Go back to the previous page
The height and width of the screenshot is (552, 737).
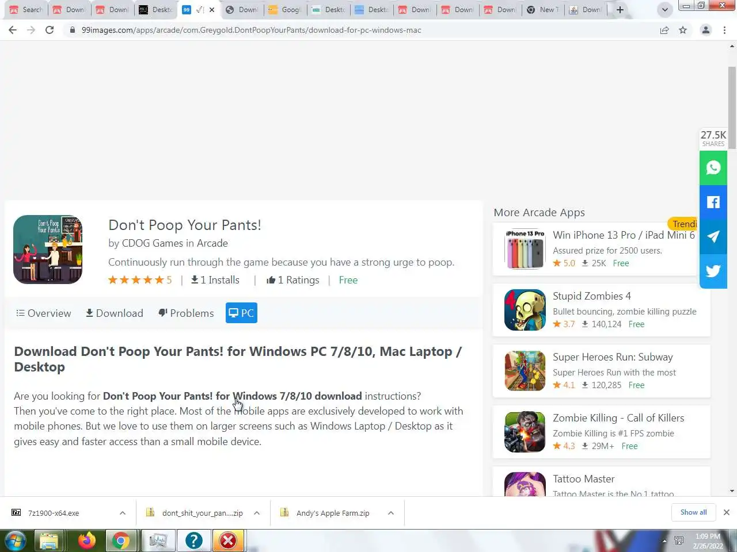tap(13, 30)
